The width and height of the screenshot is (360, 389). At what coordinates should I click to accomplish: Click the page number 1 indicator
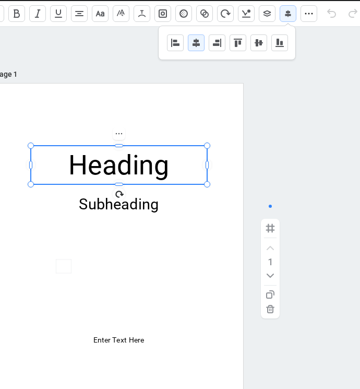point(270,262)
